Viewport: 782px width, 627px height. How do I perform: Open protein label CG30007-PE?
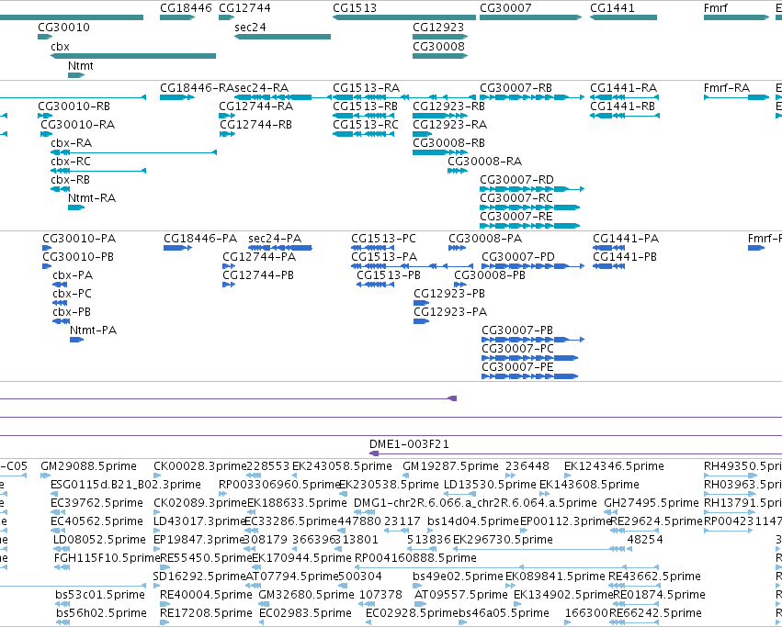517,368
